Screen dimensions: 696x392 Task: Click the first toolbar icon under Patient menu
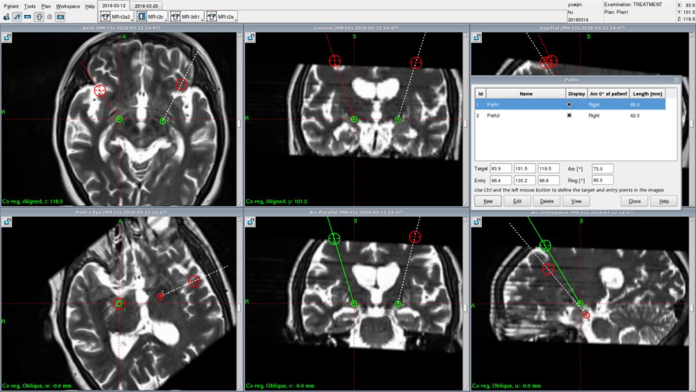[x=6, y=17]
